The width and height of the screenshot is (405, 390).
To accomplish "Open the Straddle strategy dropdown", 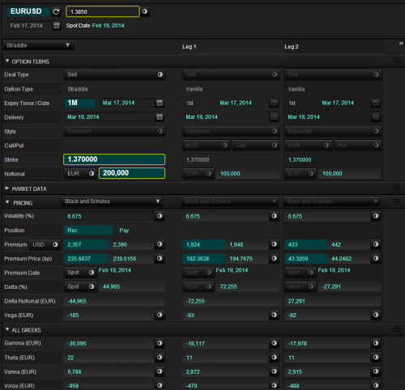I will pos(38,45).
